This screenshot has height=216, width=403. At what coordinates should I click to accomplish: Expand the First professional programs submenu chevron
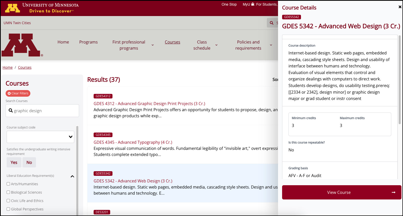pyautogui.click(x=153, y=45)
